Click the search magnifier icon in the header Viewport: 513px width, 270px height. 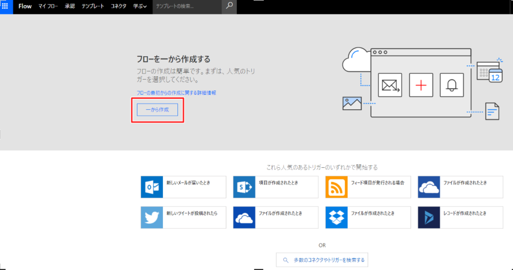point(229,6)
